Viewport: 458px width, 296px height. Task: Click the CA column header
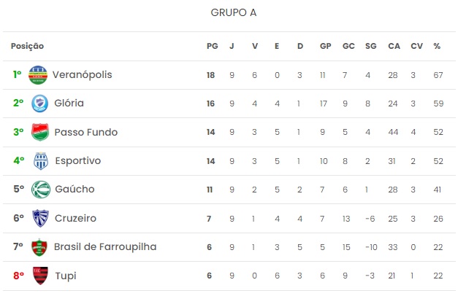394,46
